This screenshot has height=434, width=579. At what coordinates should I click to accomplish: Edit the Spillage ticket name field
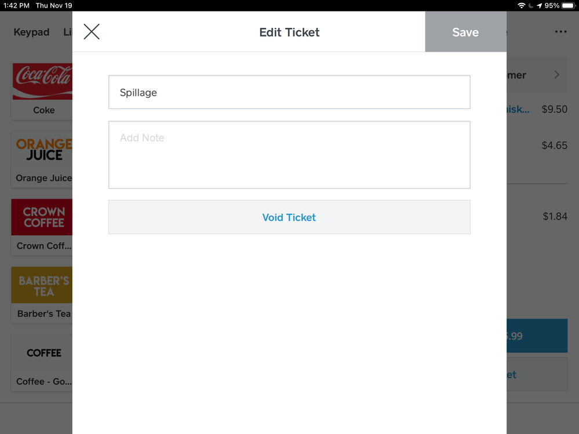(x=289, y=92)
